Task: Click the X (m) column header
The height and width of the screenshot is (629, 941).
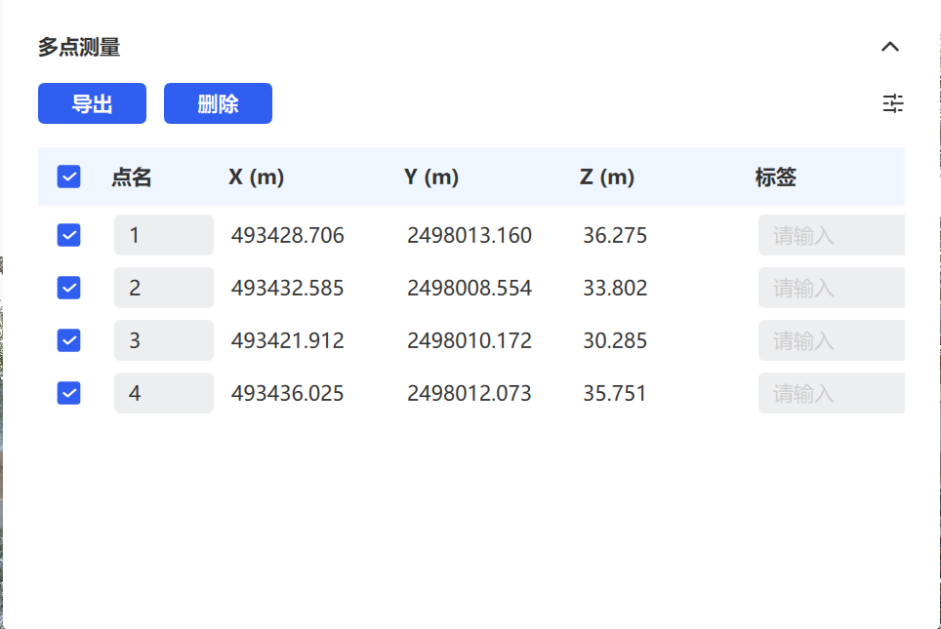Action: click(257, 177)
